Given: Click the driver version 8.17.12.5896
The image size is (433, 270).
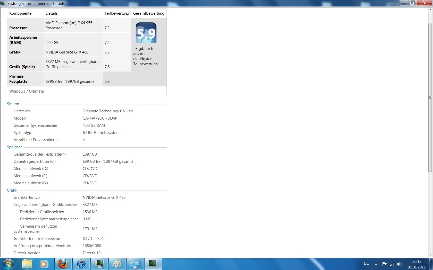Looking at the screenshot, I should (x=93, y=239).
